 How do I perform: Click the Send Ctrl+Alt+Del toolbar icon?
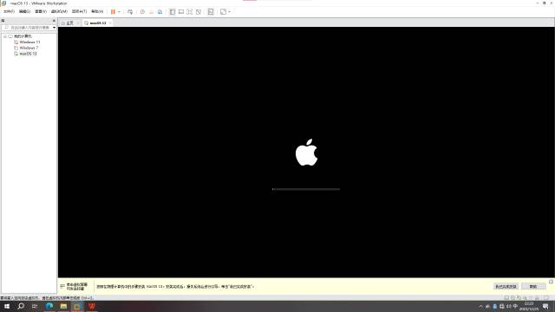130,11
